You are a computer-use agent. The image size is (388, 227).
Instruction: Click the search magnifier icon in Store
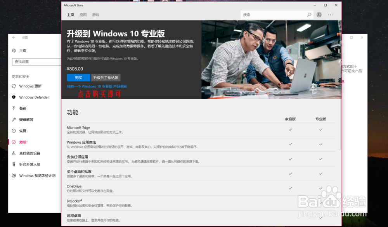pos(309,15)
